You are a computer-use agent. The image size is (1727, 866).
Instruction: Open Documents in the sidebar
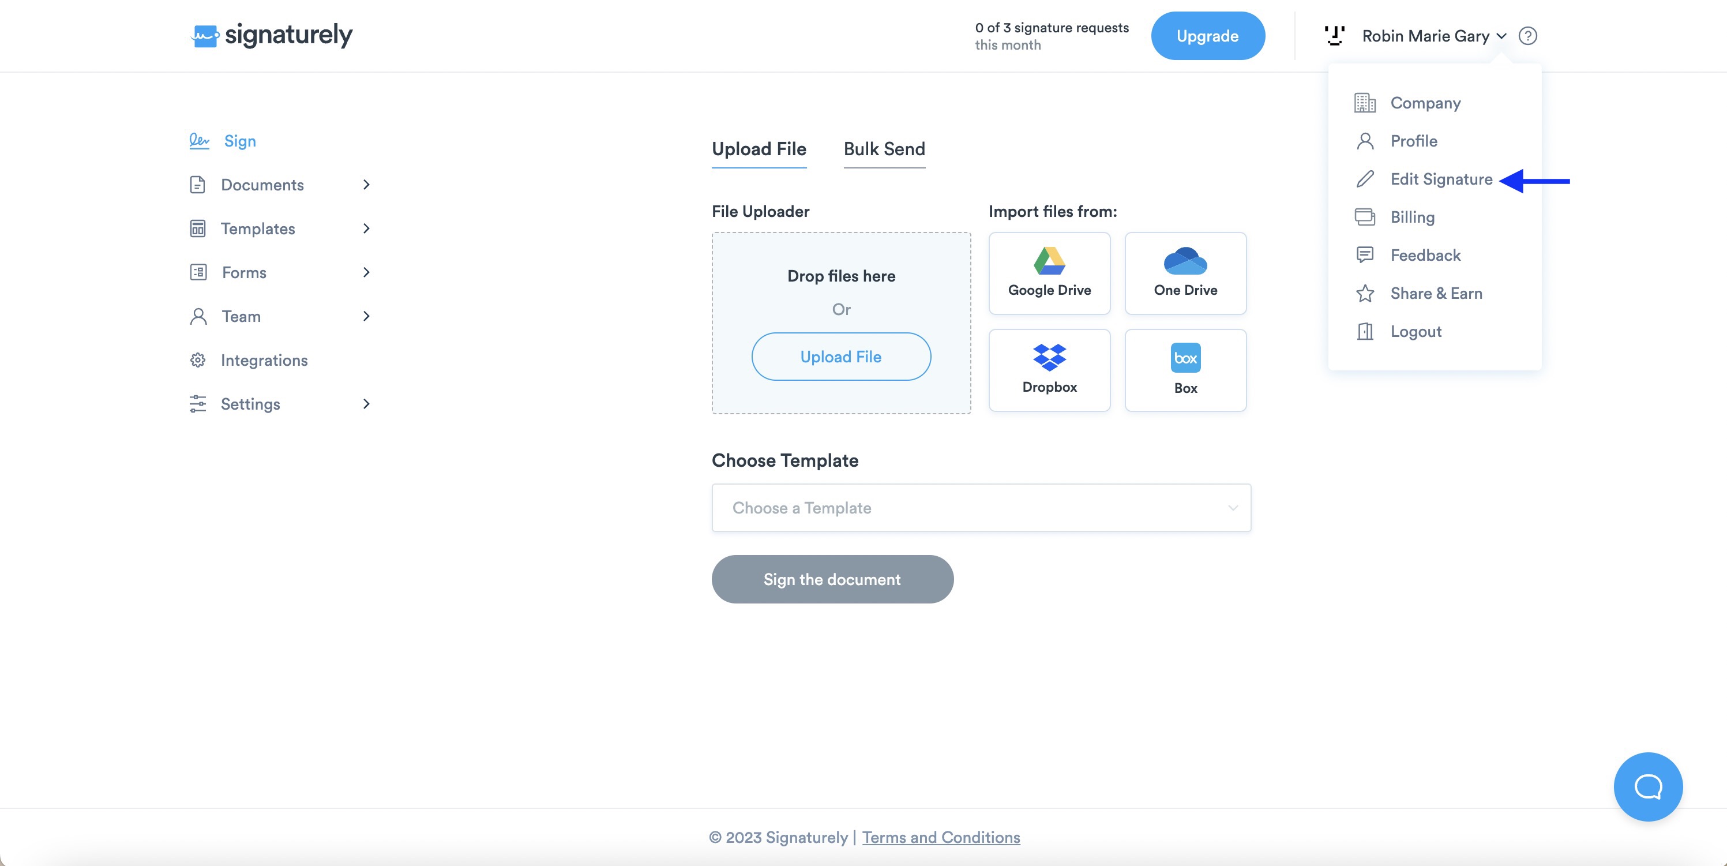point(262,185)
